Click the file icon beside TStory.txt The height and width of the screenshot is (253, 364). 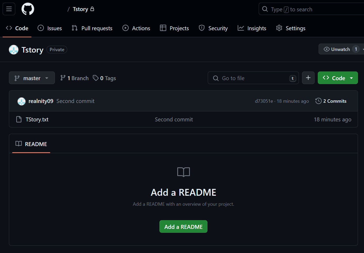(x=19, y=119)
